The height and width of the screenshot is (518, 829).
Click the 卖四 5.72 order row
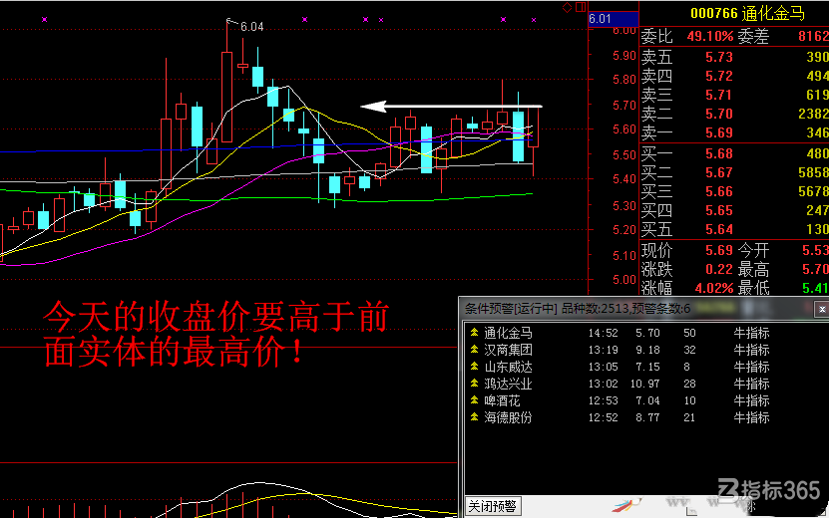click(734, 76)
